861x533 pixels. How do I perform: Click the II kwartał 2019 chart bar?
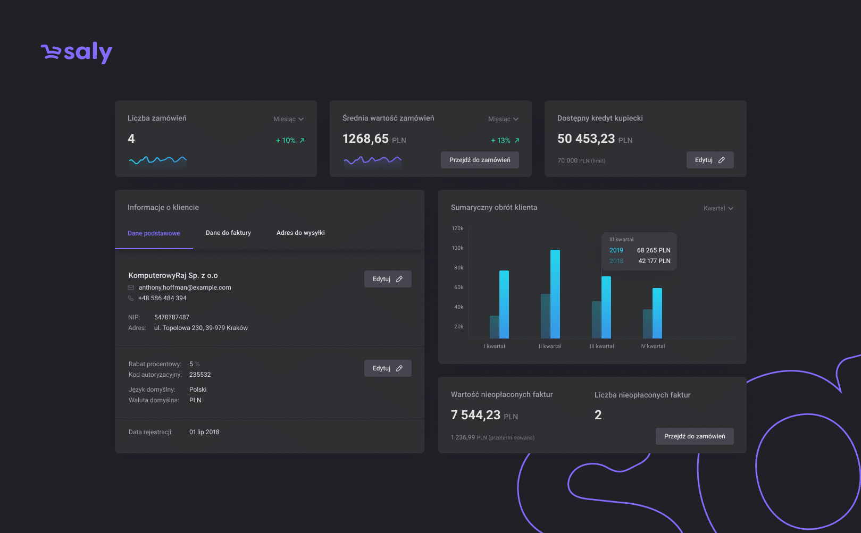[x=555, y=294]
